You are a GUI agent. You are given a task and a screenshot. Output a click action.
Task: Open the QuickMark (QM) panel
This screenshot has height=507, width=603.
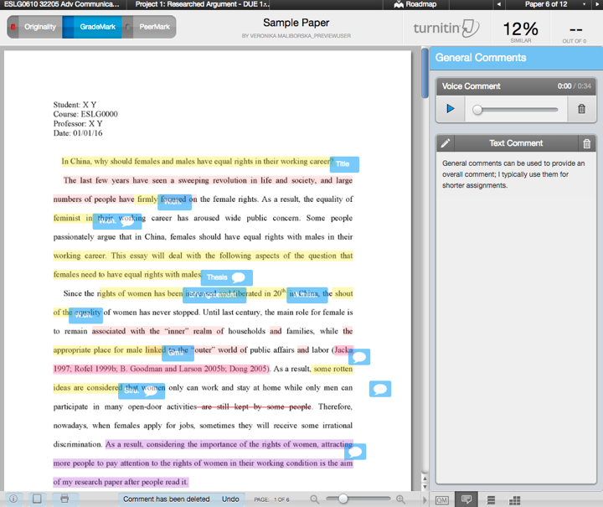click(x=442, y=500)
